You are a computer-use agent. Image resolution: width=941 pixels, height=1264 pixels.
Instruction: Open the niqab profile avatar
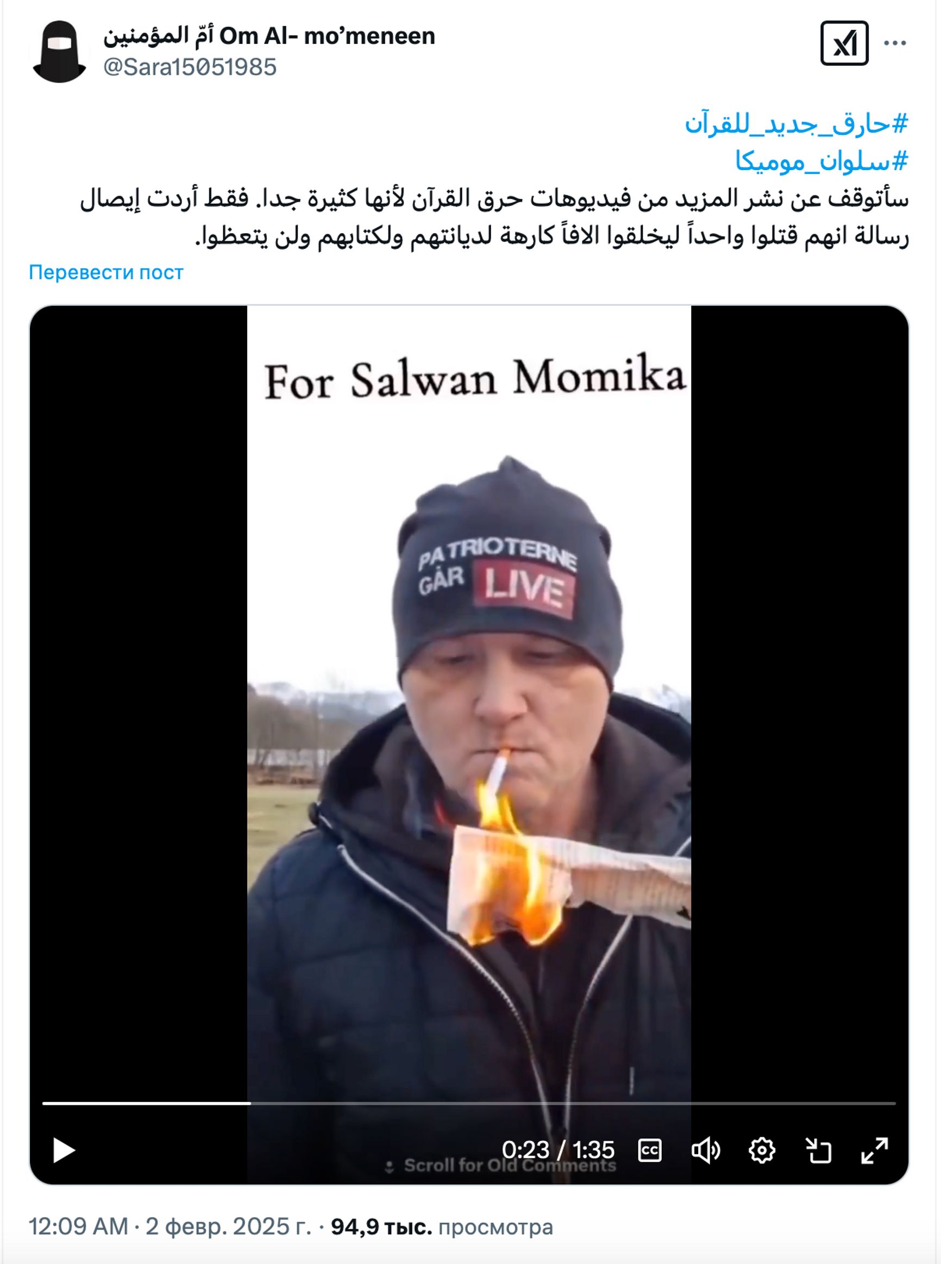pos(59,51)
